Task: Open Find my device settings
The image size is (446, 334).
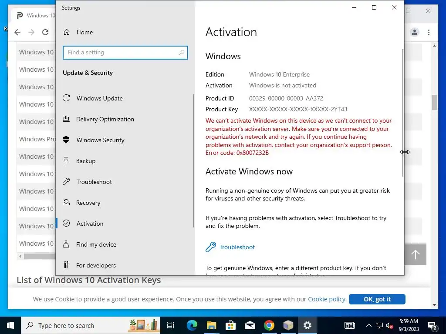Action: coord(96,244)
